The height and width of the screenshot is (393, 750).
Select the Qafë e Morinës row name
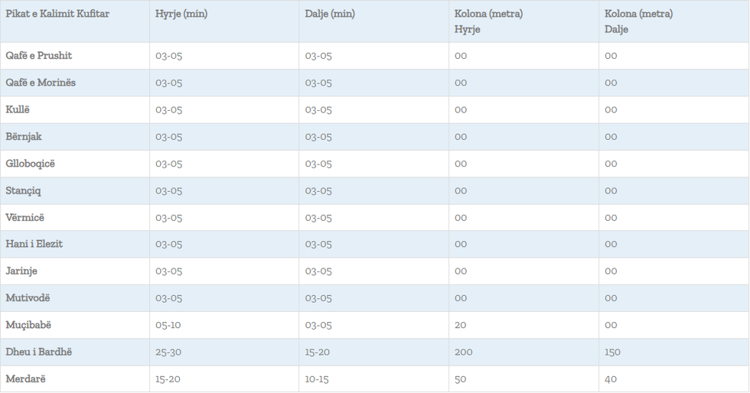41,83
